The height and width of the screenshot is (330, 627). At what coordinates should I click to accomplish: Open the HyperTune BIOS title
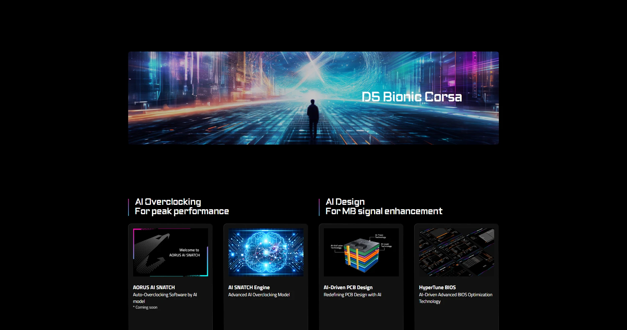[x=437, y=287]
